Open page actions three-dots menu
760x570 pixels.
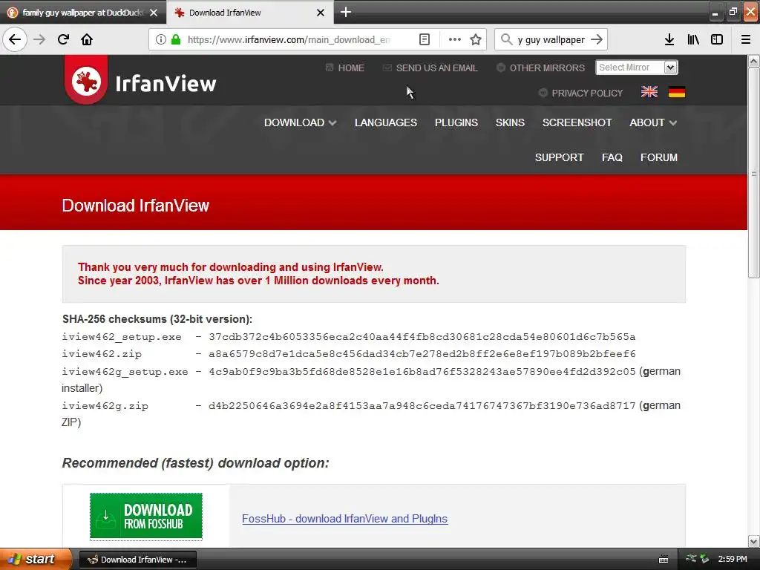[455, 39]
